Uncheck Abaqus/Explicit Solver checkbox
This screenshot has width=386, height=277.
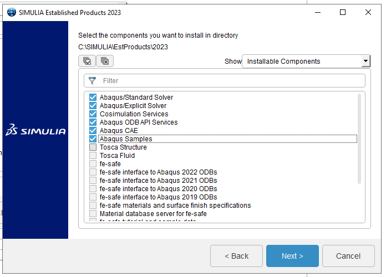[93, 105]
